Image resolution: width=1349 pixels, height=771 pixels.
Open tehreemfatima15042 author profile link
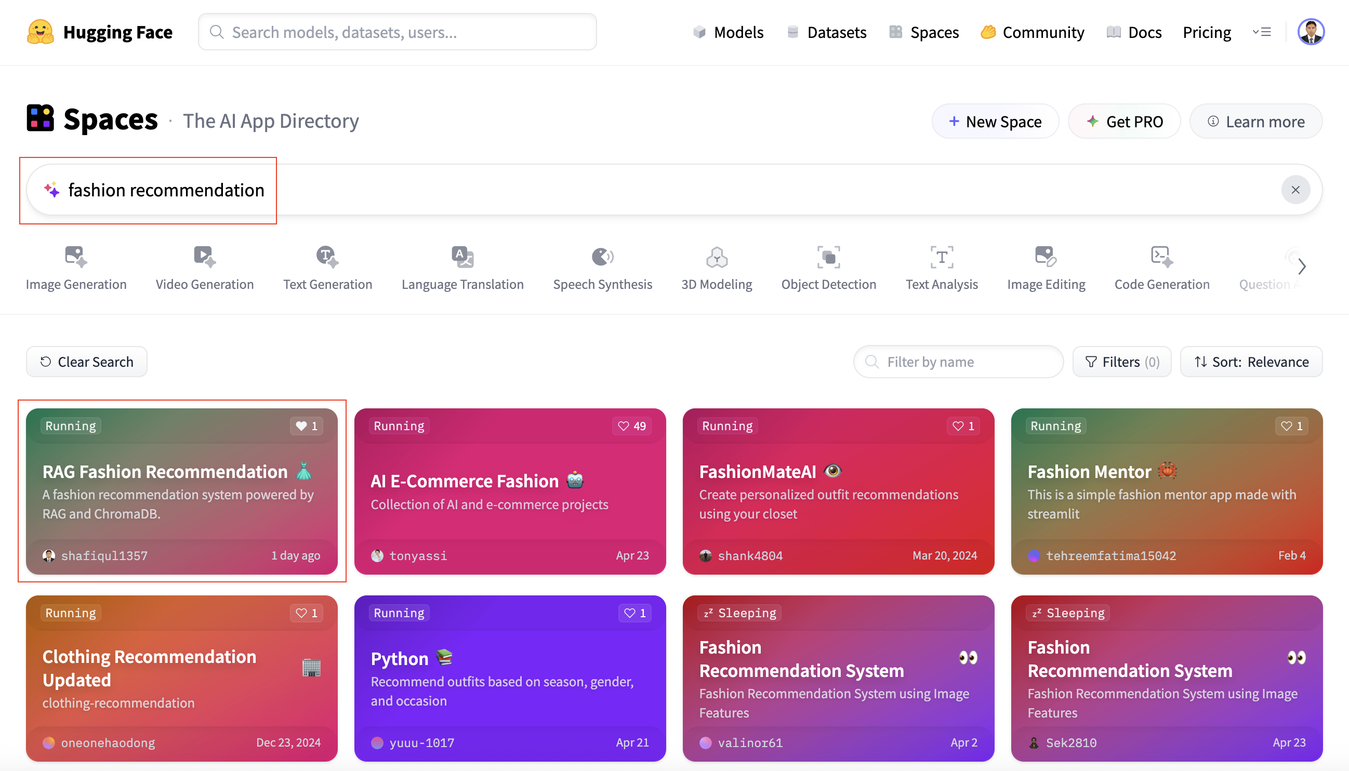coord(1102,555)
